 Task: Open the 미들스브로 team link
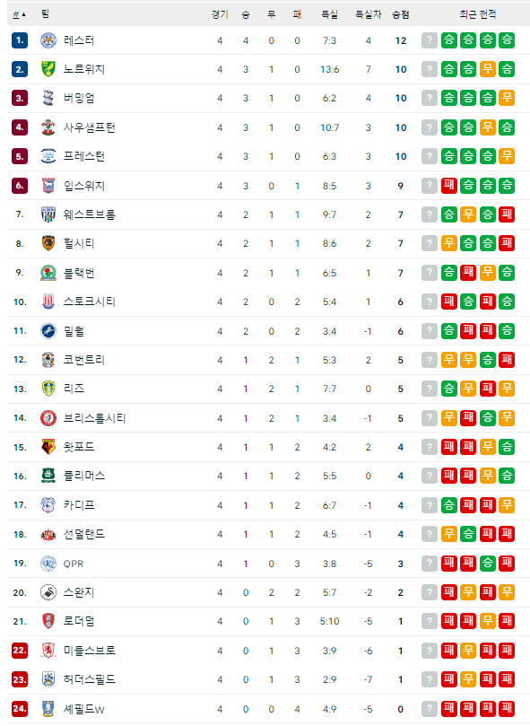(90, 651)
